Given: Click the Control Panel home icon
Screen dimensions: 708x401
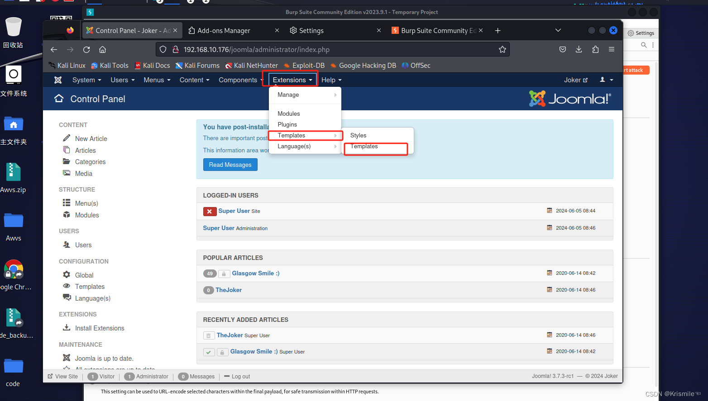Looking at the screenshot, I should 59,99.
